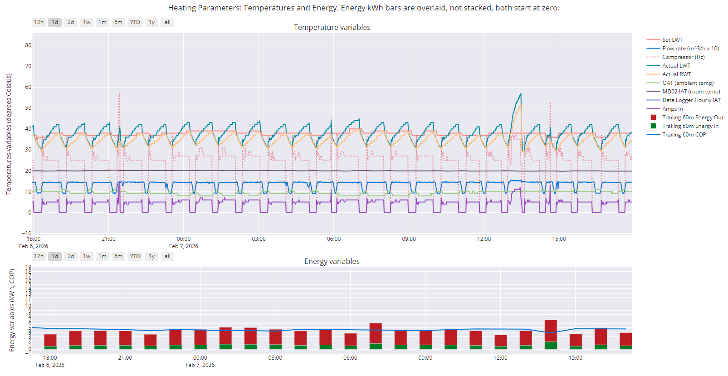
Task: Select 2d range on Energy variables chart
Action: click(x=71, y=256)
